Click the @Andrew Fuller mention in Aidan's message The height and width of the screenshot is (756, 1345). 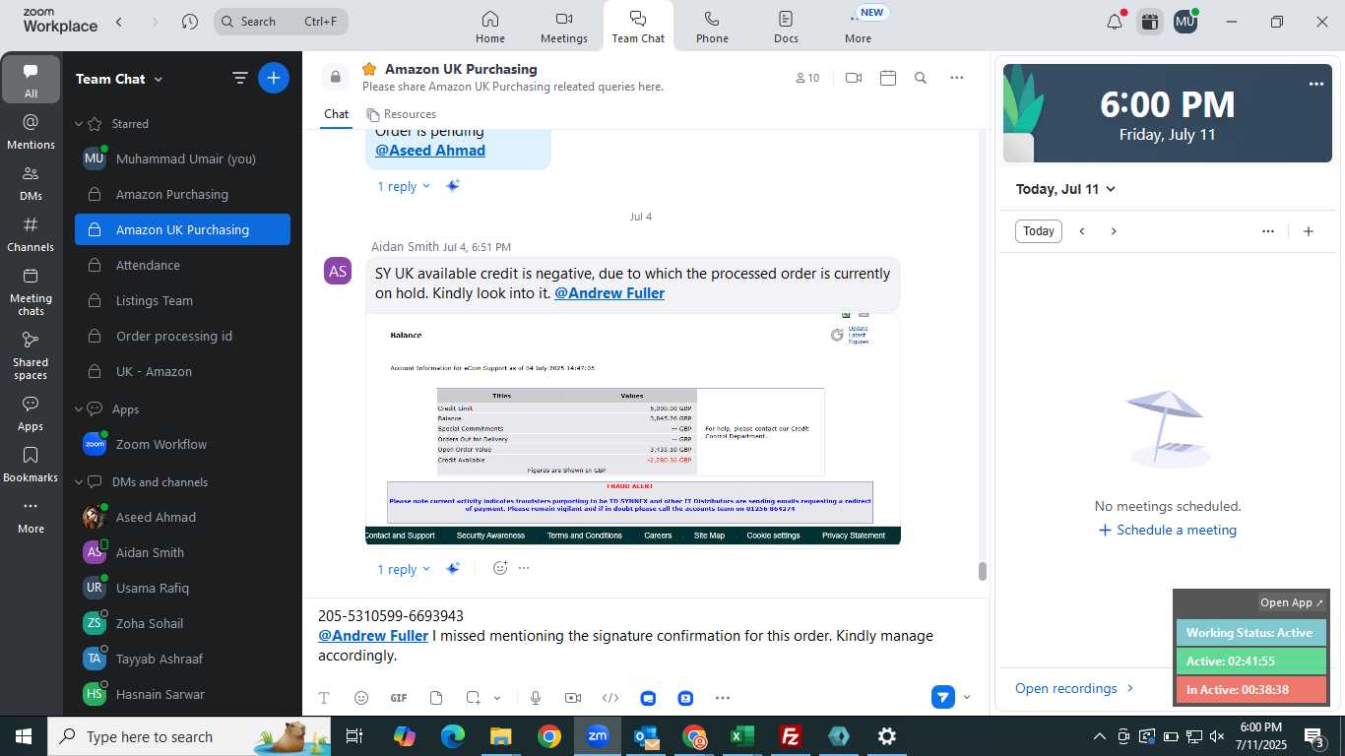coord(609,293)
